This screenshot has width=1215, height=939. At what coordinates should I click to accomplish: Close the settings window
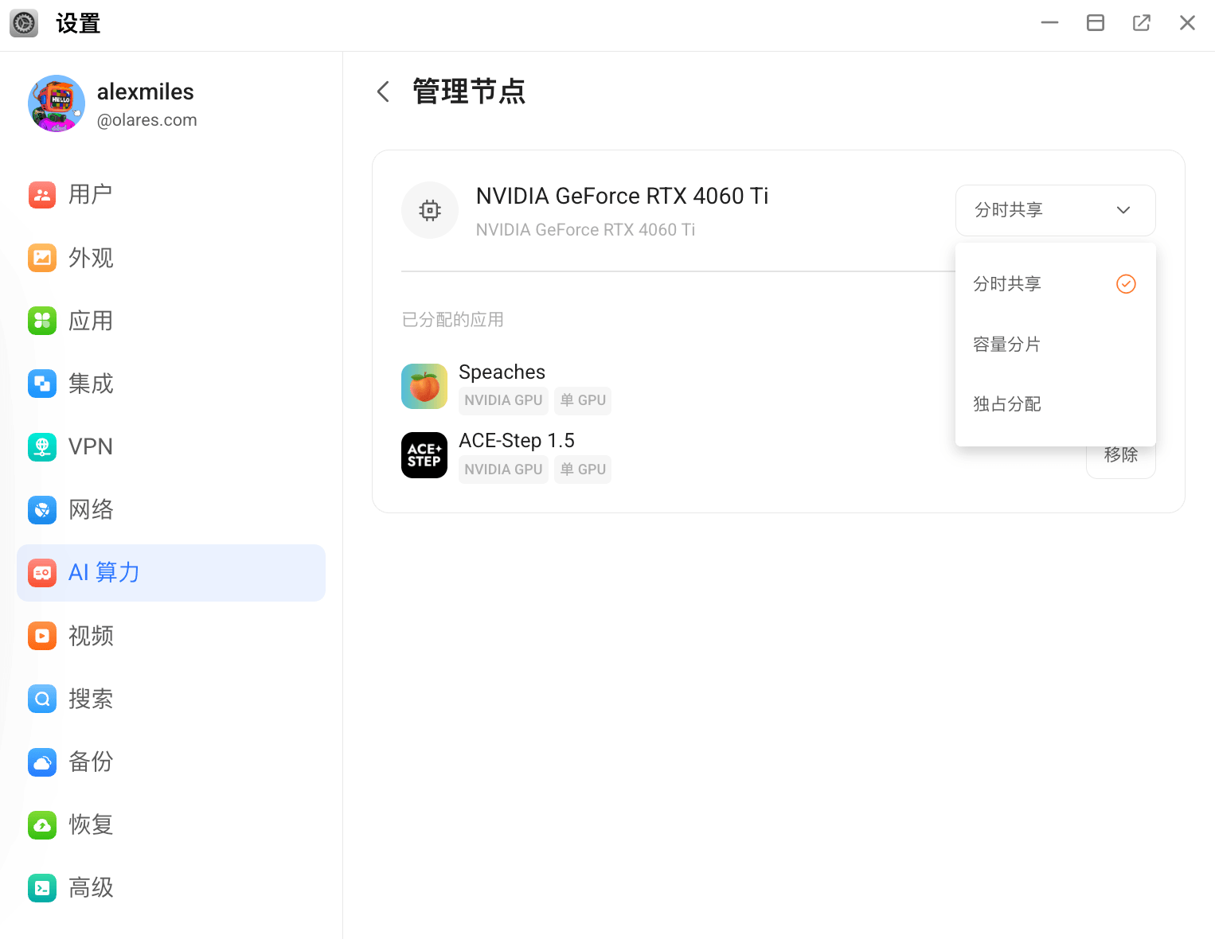1187,23
